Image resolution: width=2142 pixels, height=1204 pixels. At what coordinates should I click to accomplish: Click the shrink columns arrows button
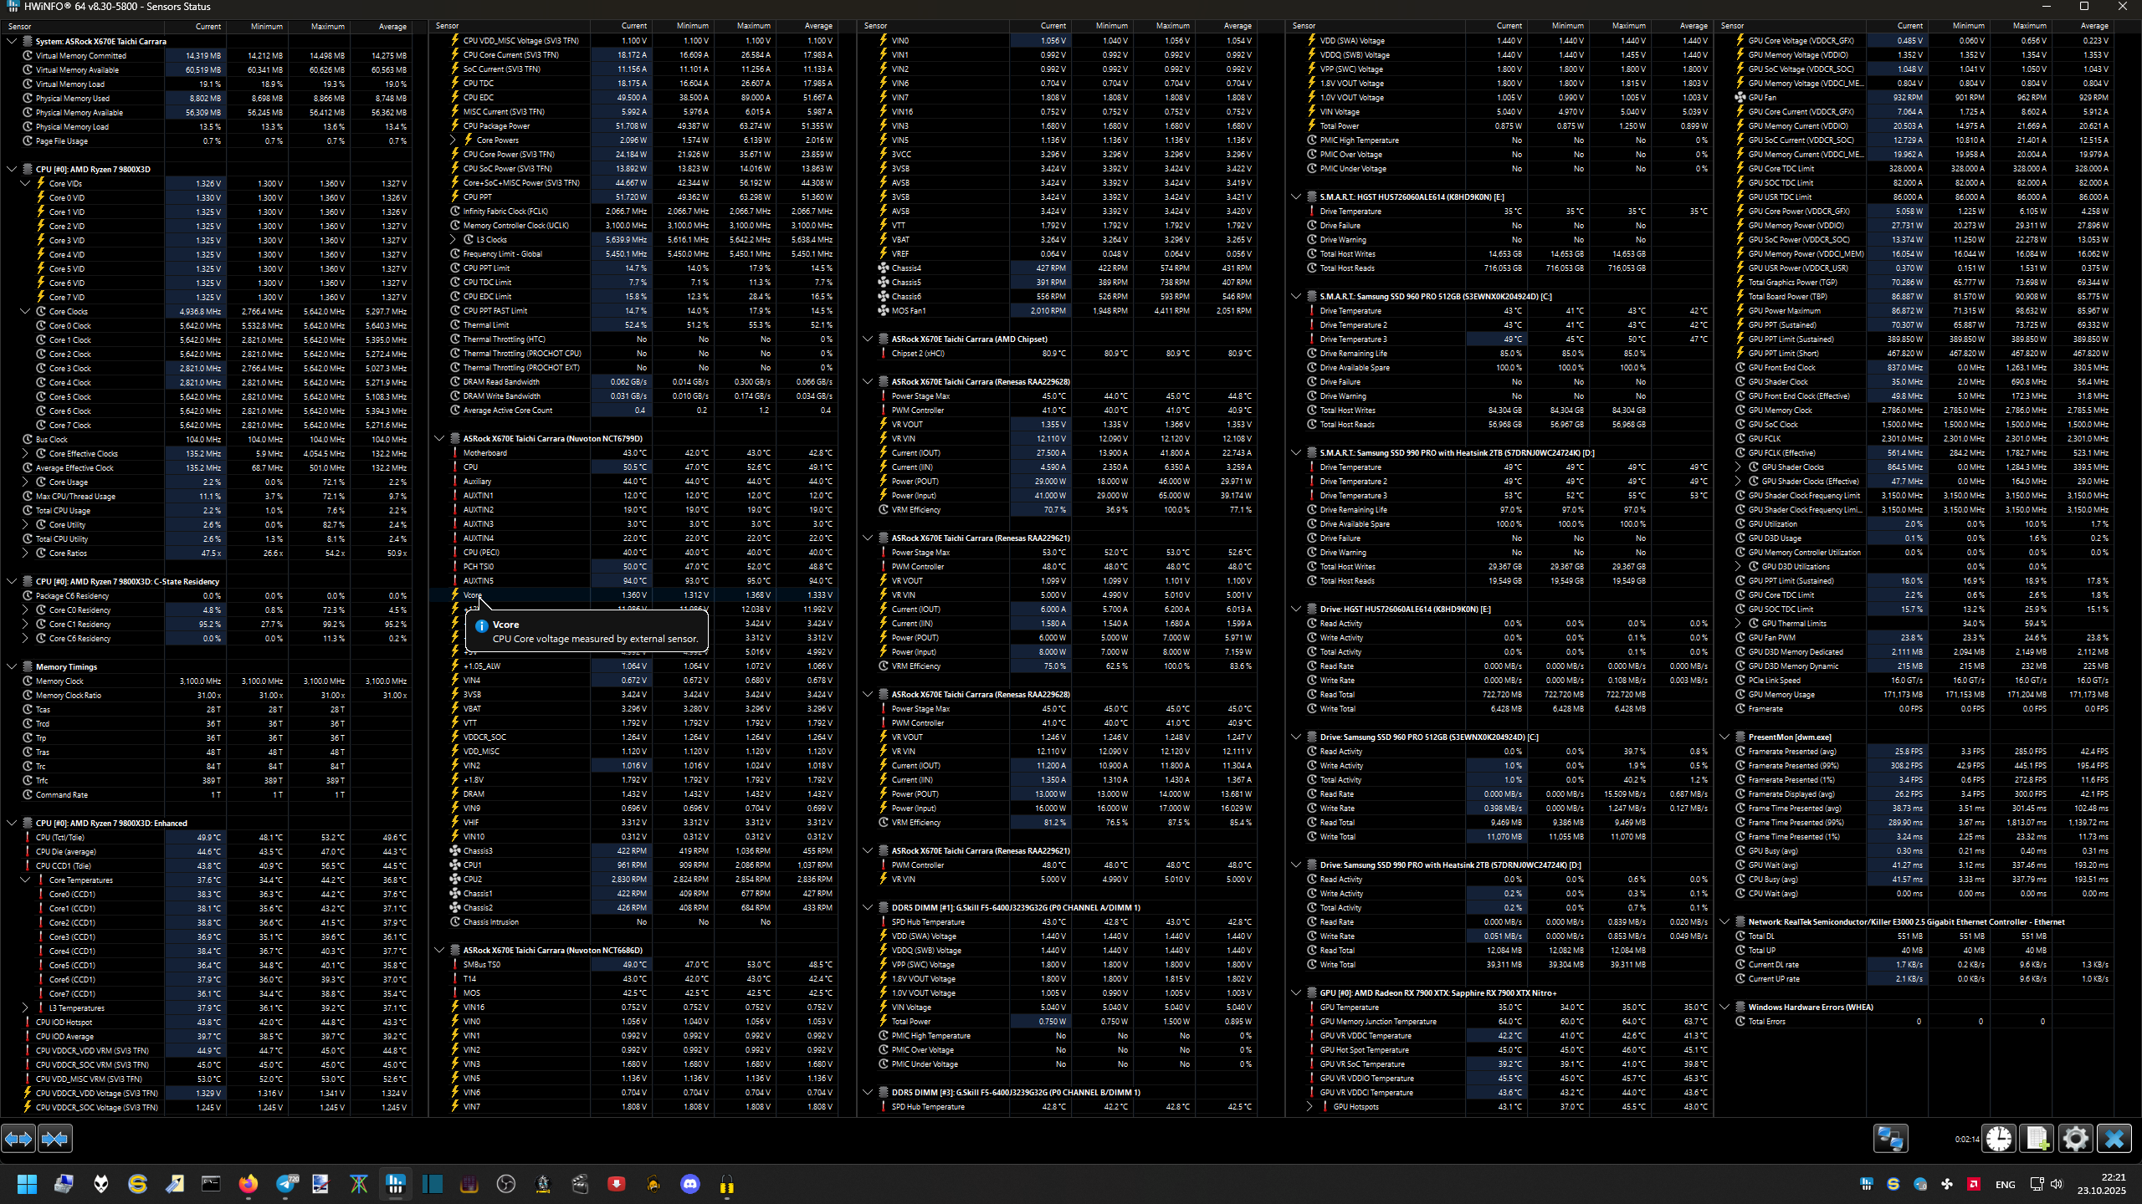click(x=55, y=1139)
